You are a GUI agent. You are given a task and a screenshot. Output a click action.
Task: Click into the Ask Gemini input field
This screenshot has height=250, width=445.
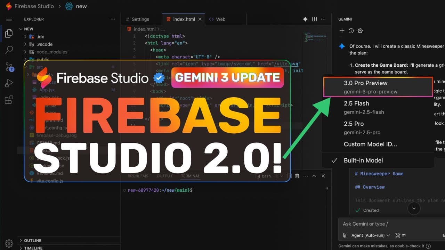[392, 224]
